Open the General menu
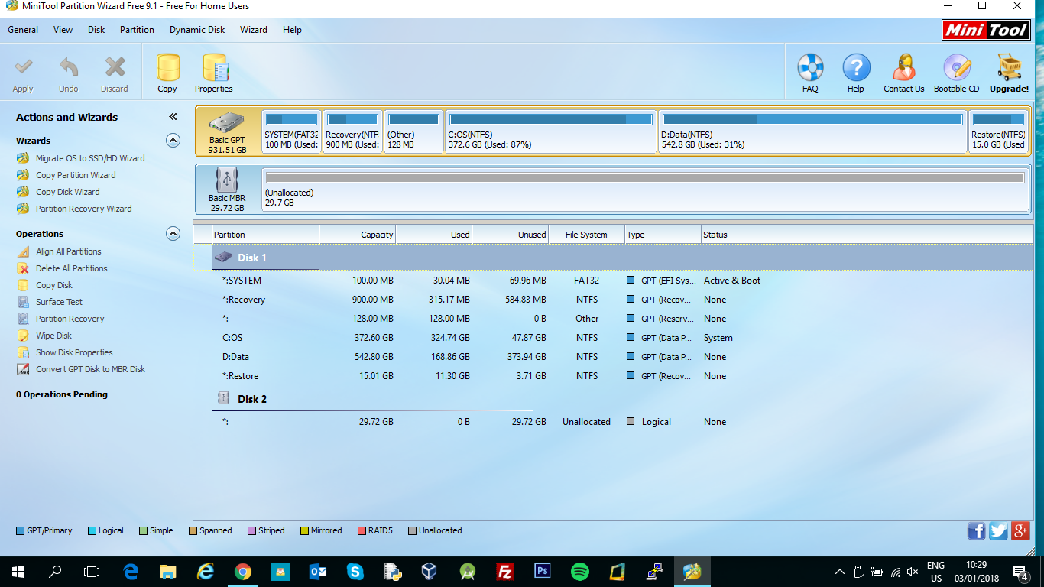This screenshot has height=587, width=1044. (x=23, y=30)
